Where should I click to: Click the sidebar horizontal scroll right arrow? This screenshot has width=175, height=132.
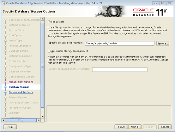tap(39, 120)
